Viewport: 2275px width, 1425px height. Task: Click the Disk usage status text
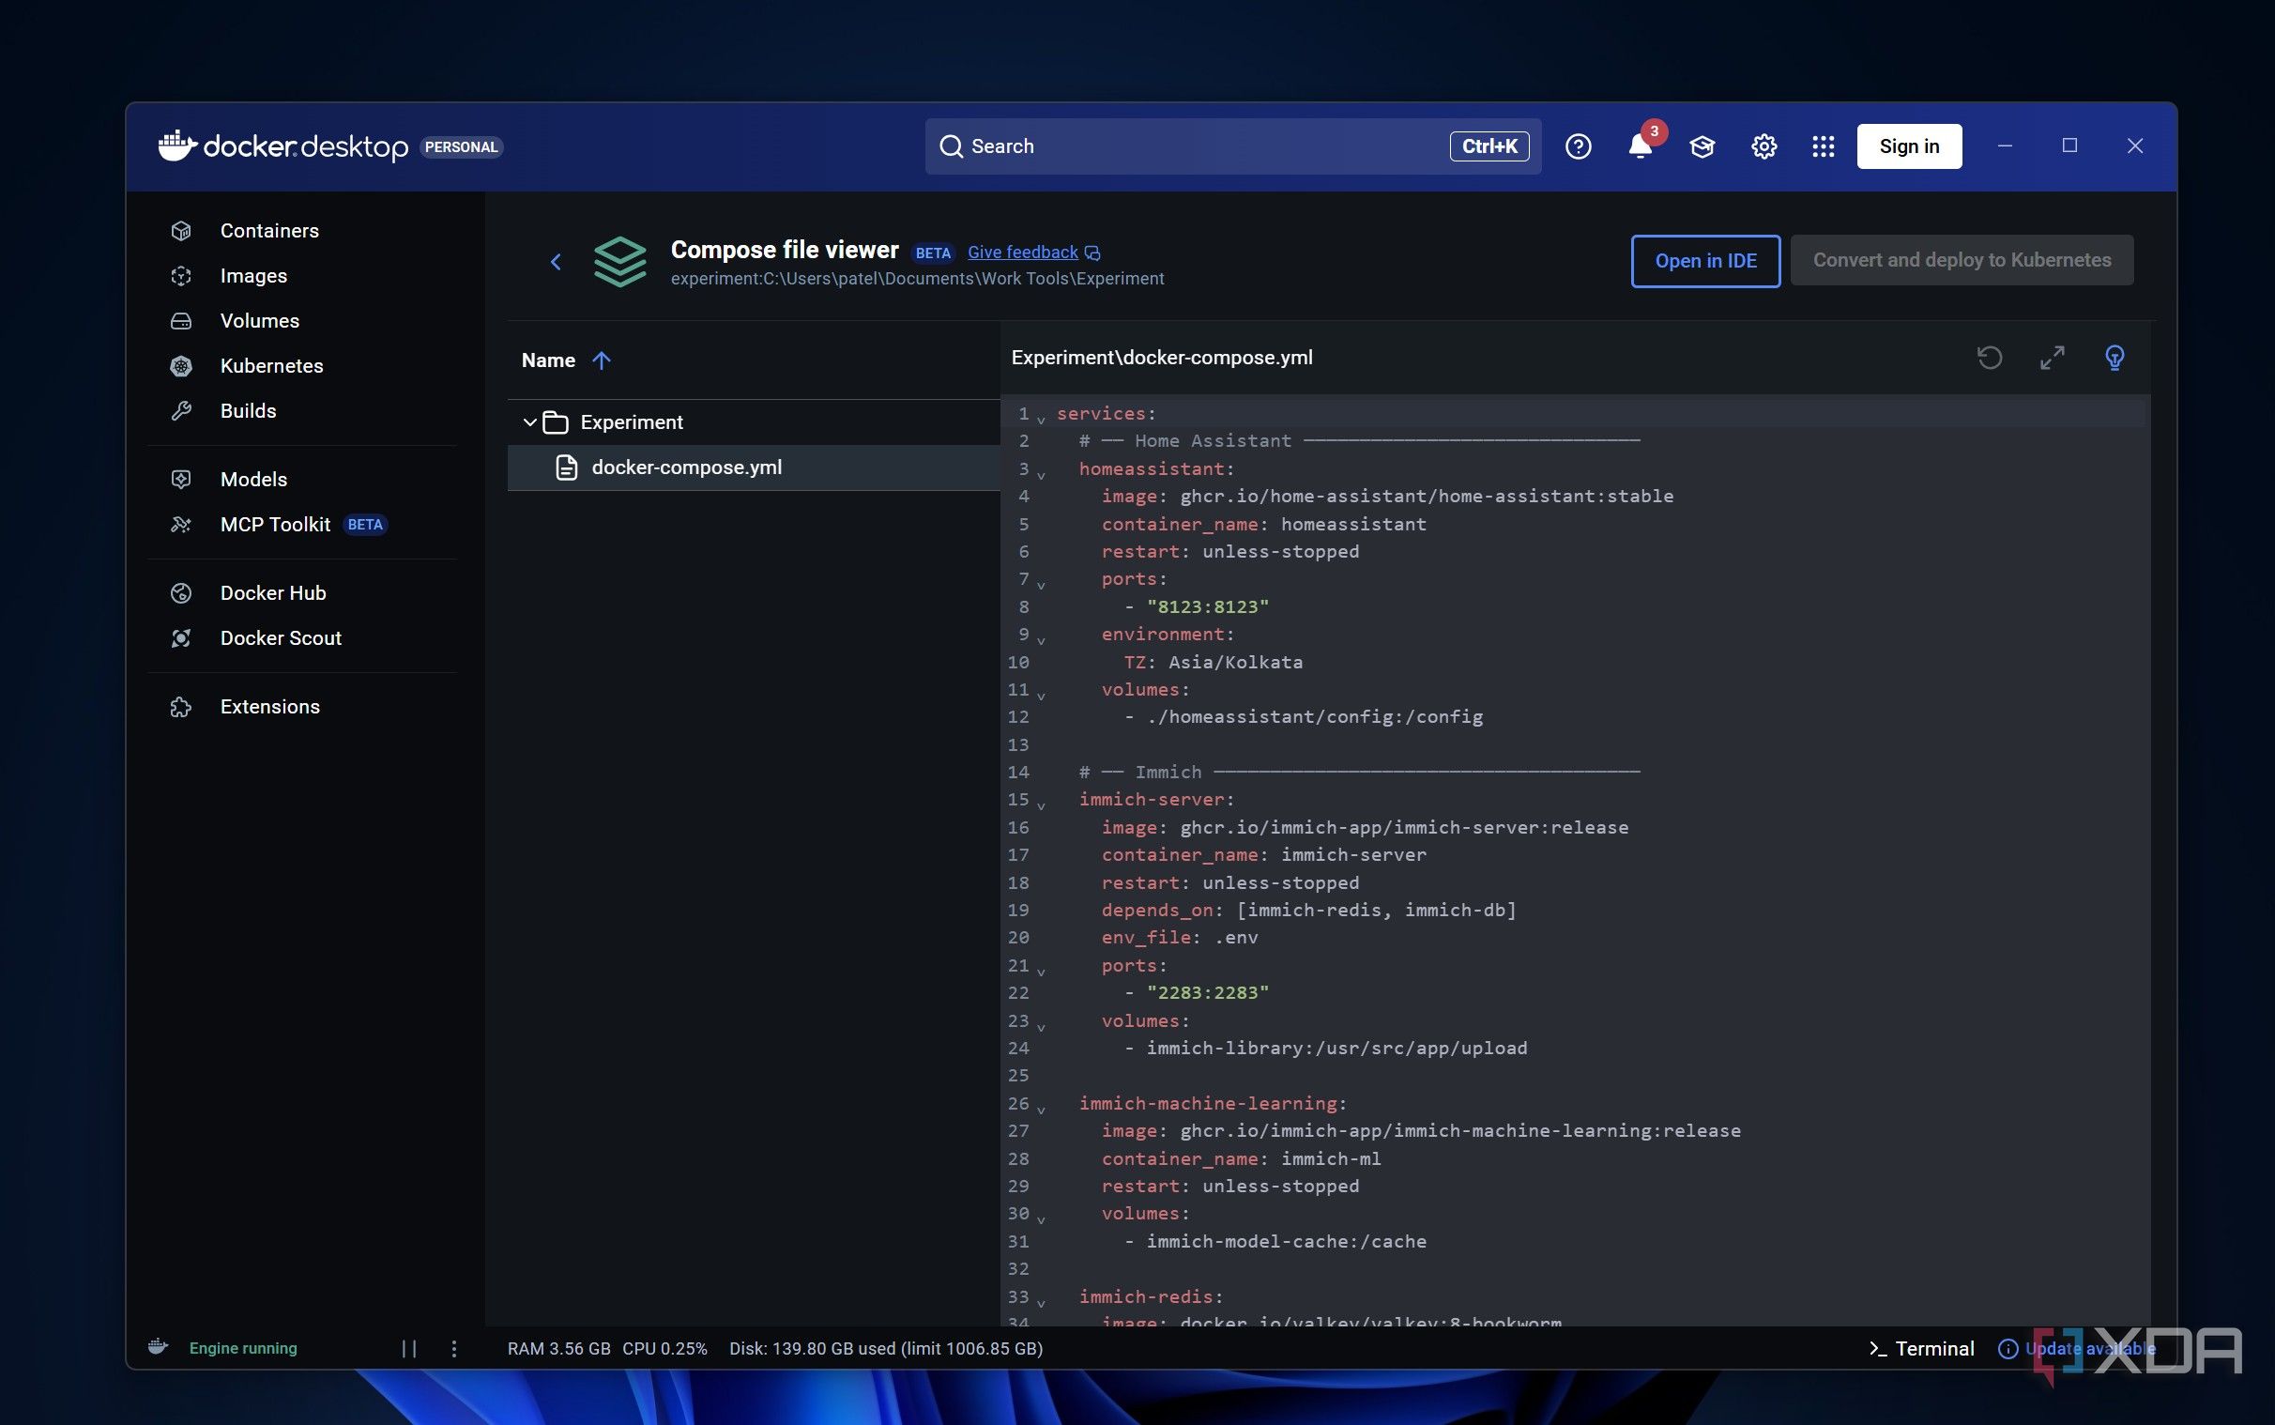coord(886,1349)
